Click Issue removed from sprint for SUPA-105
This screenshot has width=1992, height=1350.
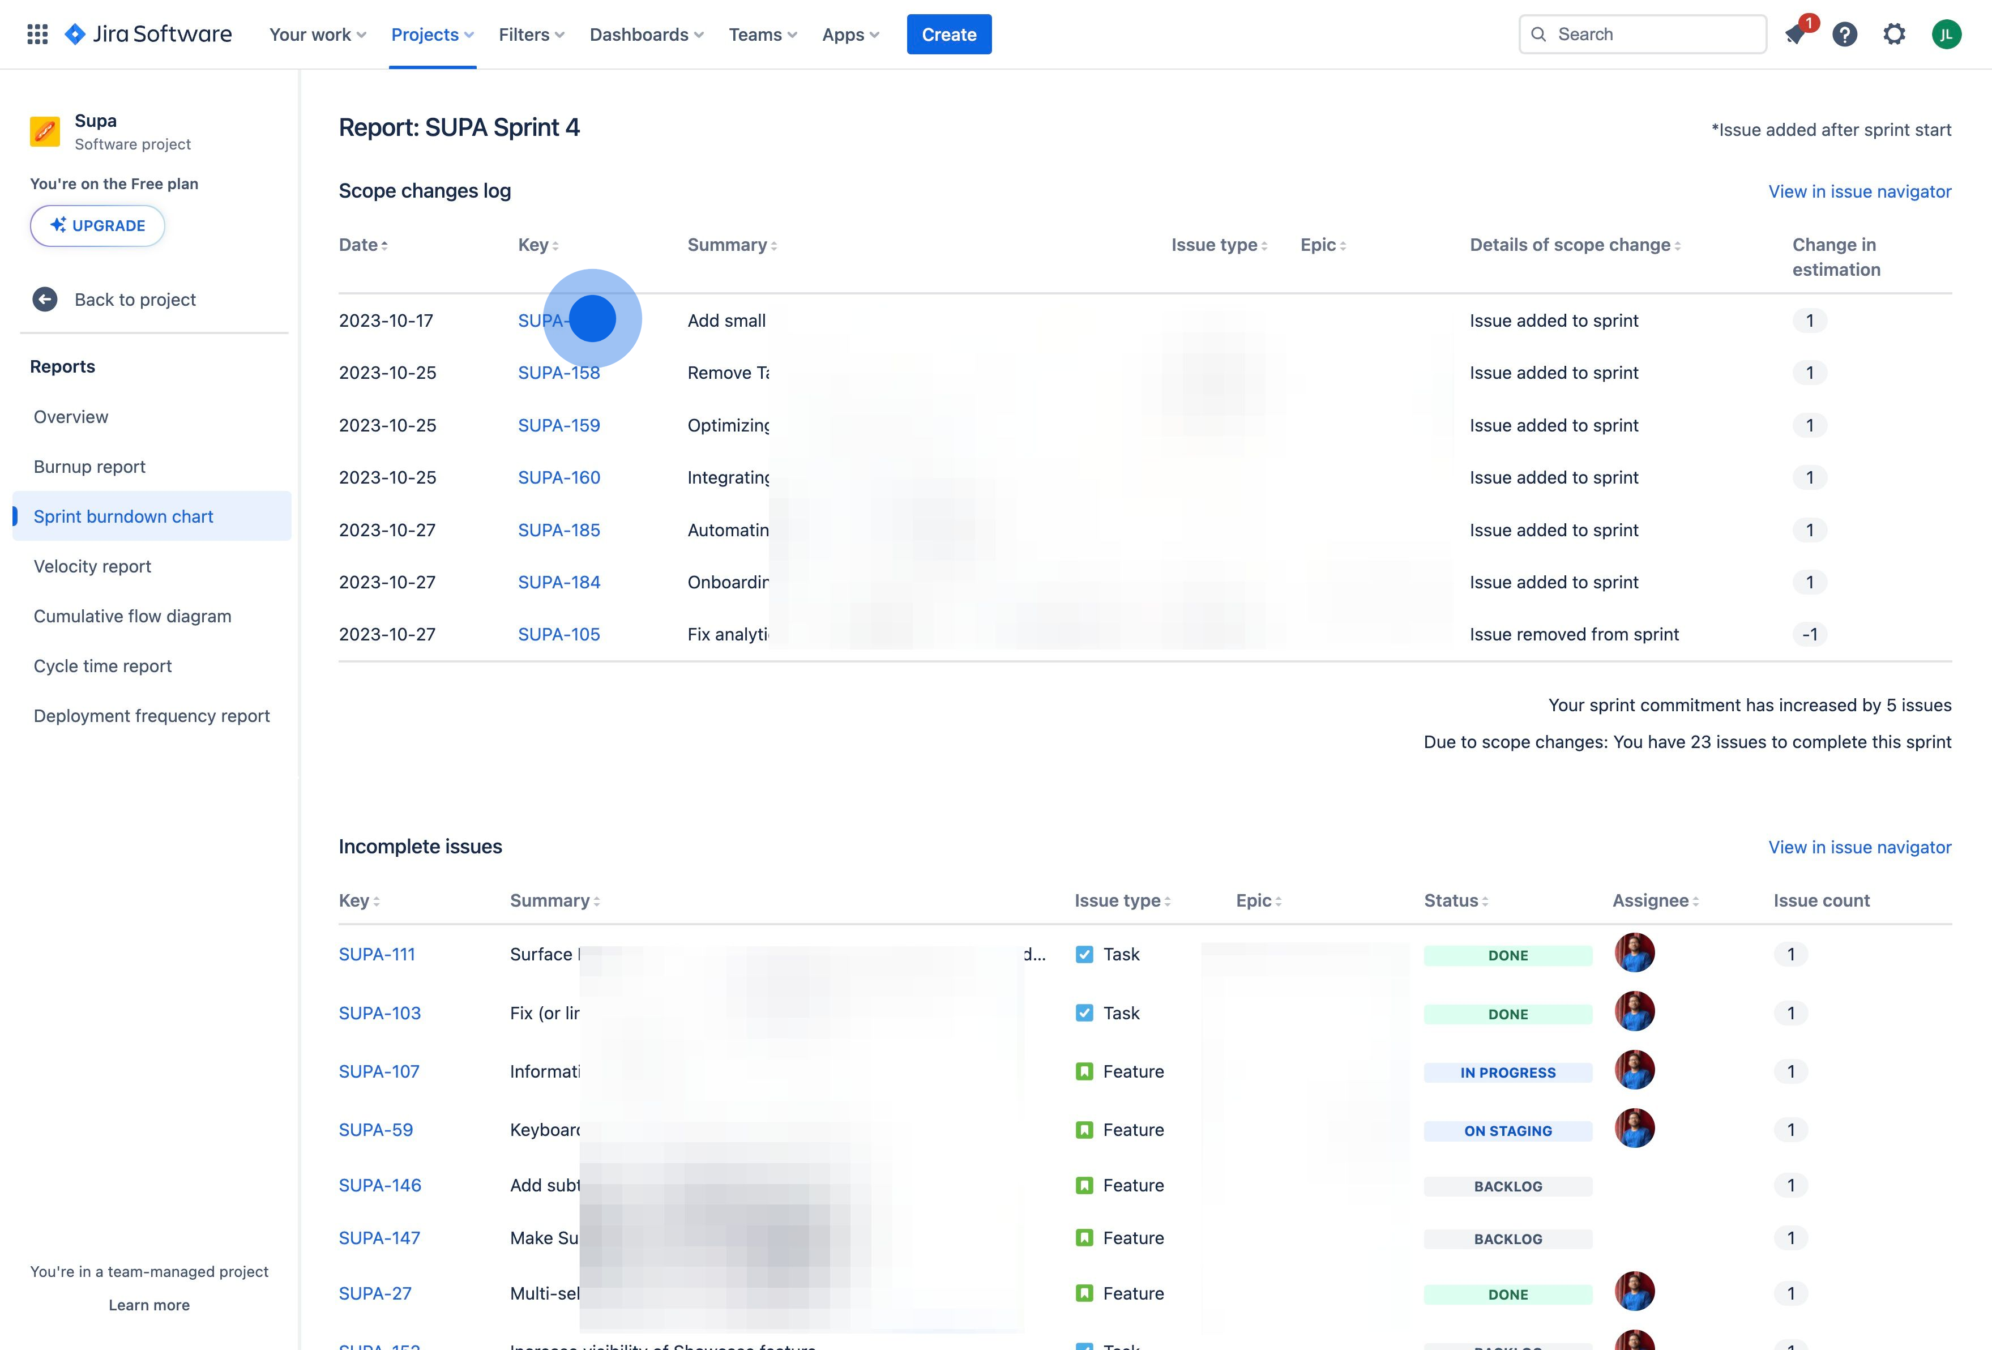pos(1574,634)
